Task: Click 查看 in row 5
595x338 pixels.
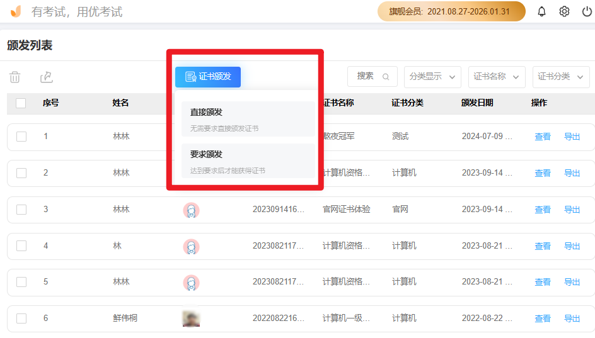Action: 542,283
